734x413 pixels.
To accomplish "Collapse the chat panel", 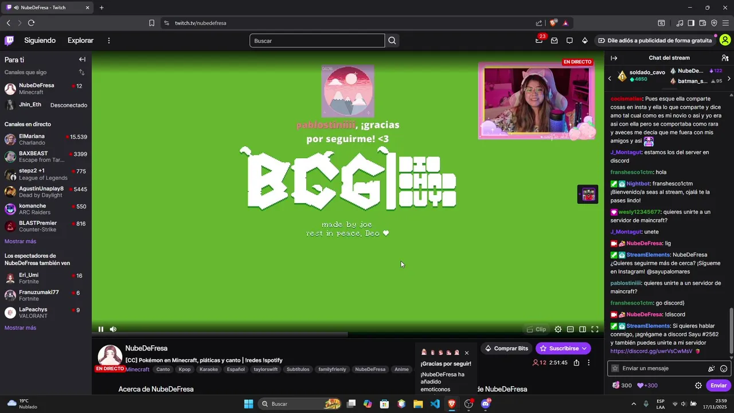I will click(x=614, y=58).
